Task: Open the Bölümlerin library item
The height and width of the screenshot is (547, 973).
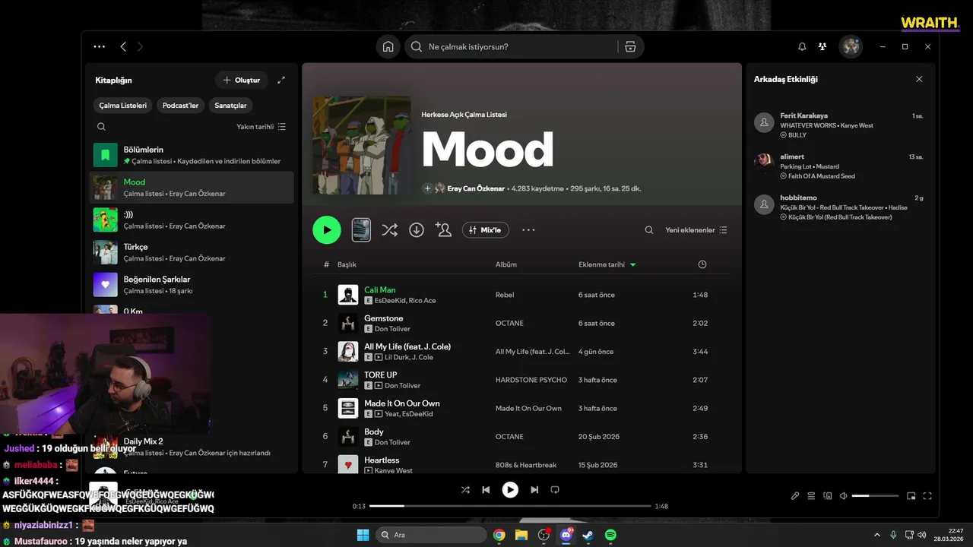Action: coord(192,155)
